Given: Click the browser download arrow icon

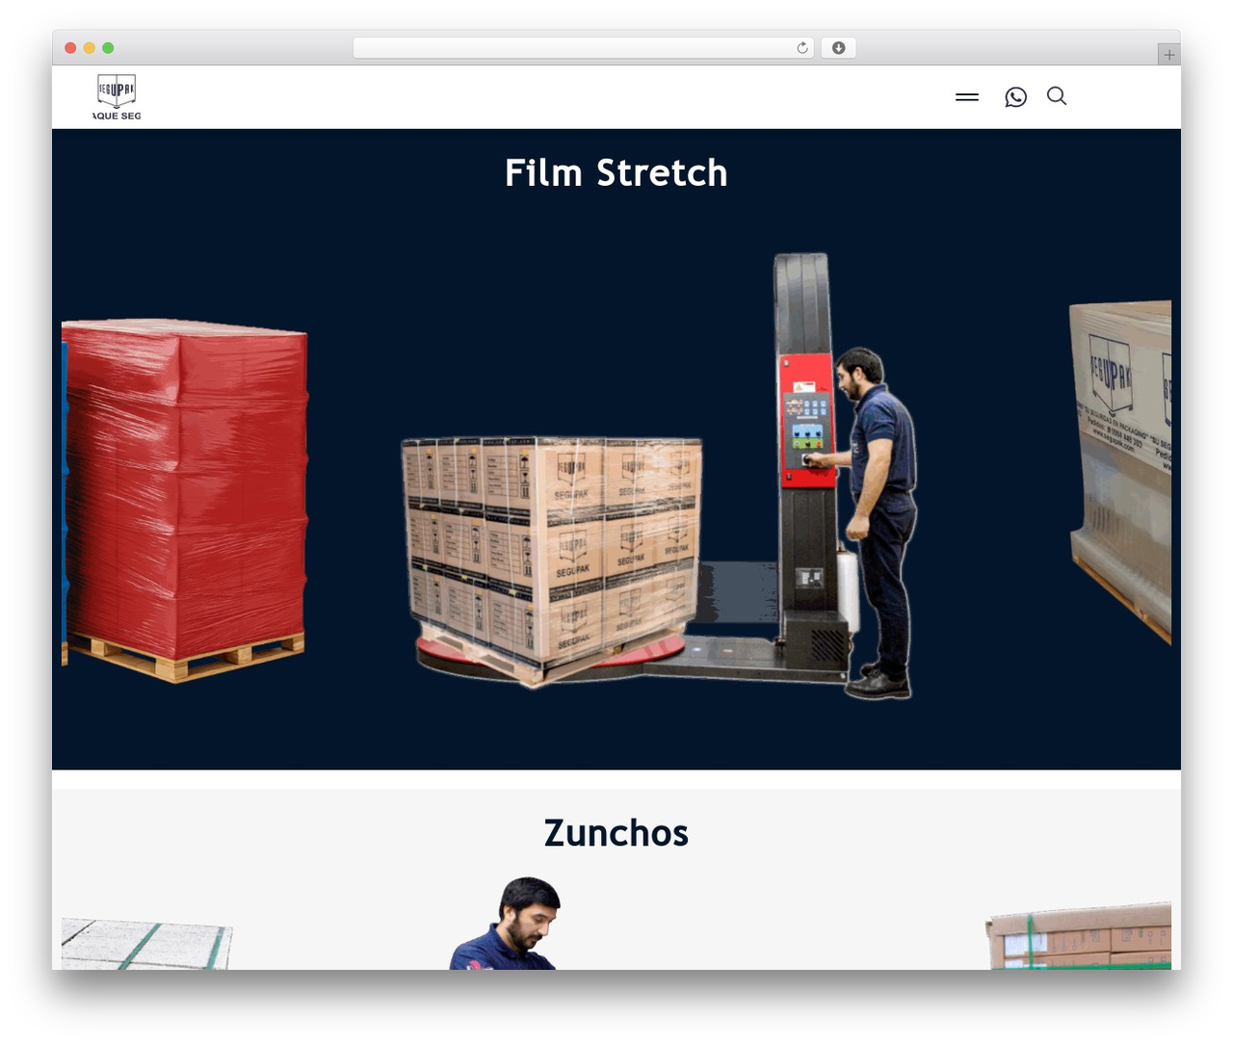Looking at the screenshot, I should point(839,48).
